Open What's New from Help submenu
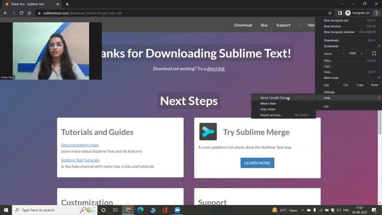This screenshot has height=215, width=382. (x=284, y=103)
